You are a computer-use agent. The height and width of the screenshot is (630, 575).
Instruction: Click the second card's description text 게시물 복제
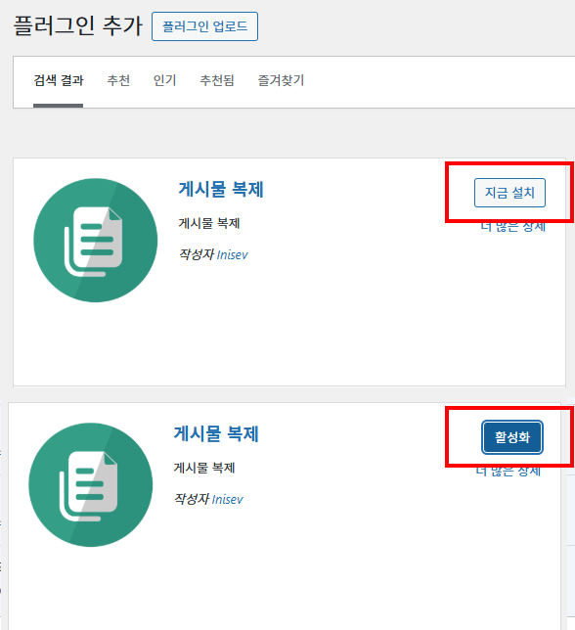204,468
